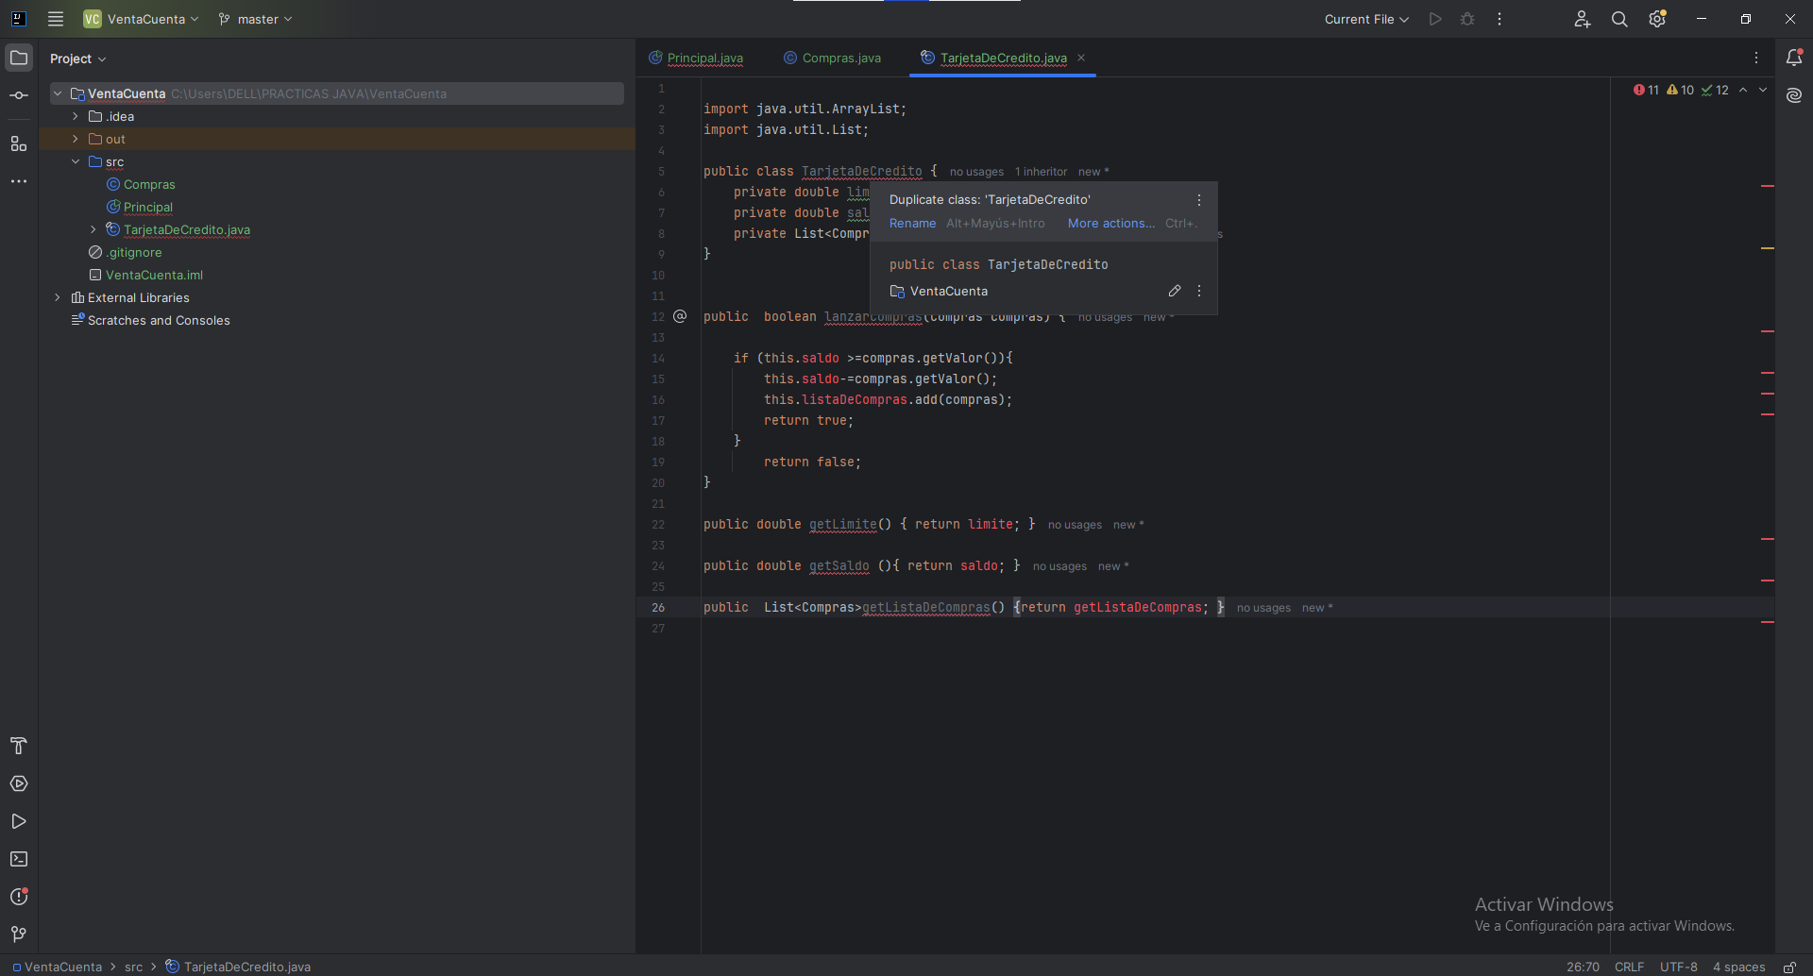Open the Git tool window
This screenshot has width=1813, height=976.
[x=19, y=934]
